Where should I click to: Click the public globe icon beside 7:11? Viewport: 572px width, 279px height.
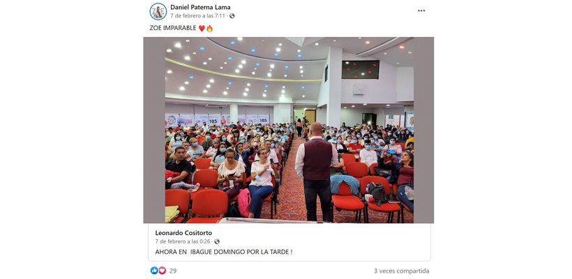click(232, 15)
